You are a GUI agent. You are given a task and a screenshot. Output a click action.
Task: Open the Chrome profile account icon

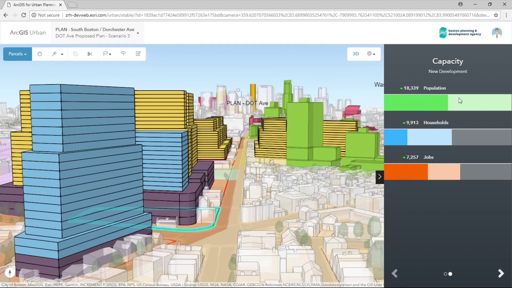460,4
